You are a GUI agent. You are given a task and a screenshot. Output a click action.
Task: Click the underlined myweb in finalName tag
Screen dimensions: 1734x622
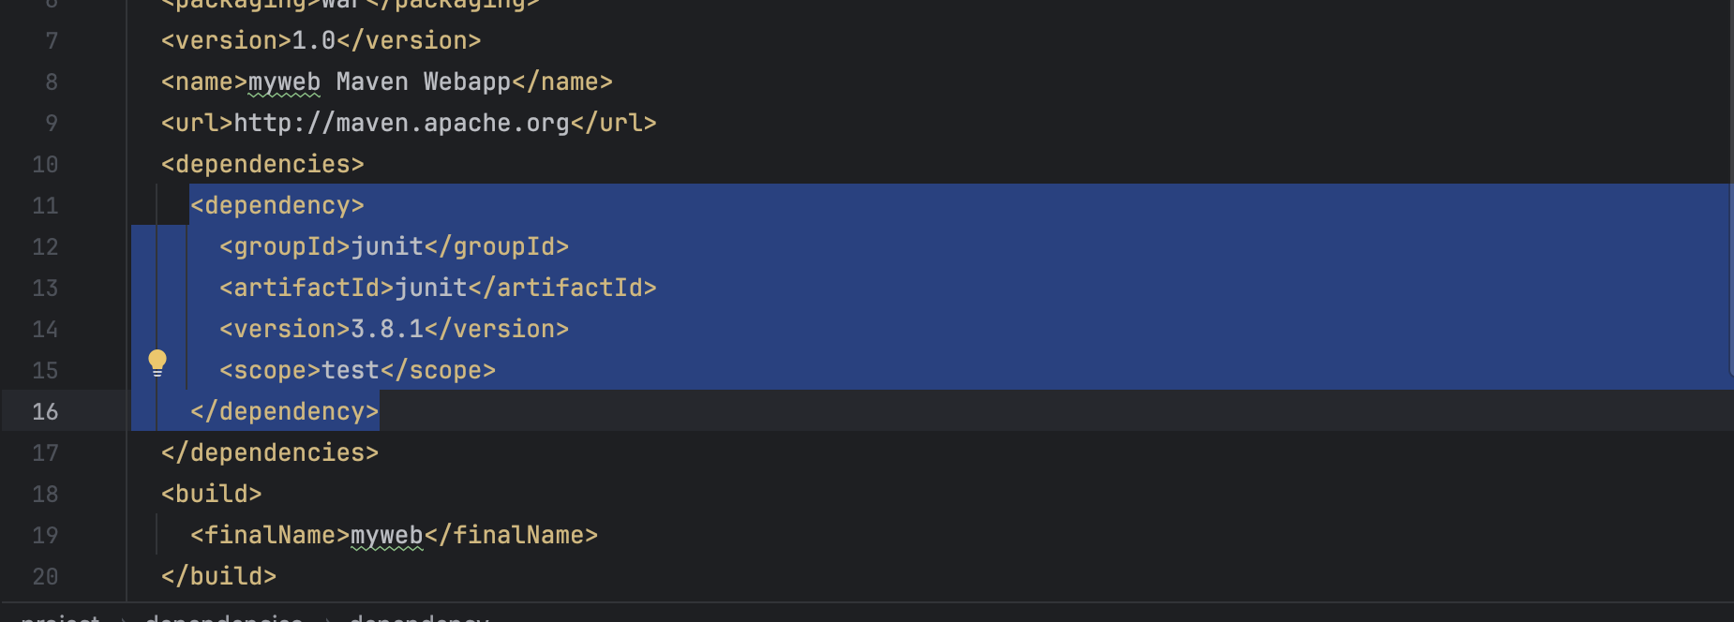(x=386, y=536)
